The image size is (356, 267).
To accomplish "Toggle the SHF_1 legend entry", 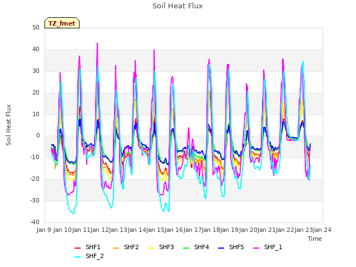I will pos(268,247).
